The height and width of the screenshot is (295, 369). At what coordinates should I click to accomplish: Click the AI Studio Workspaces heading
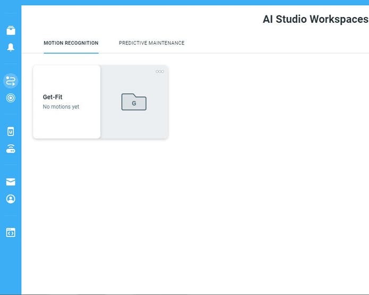[x=315, y=19]
